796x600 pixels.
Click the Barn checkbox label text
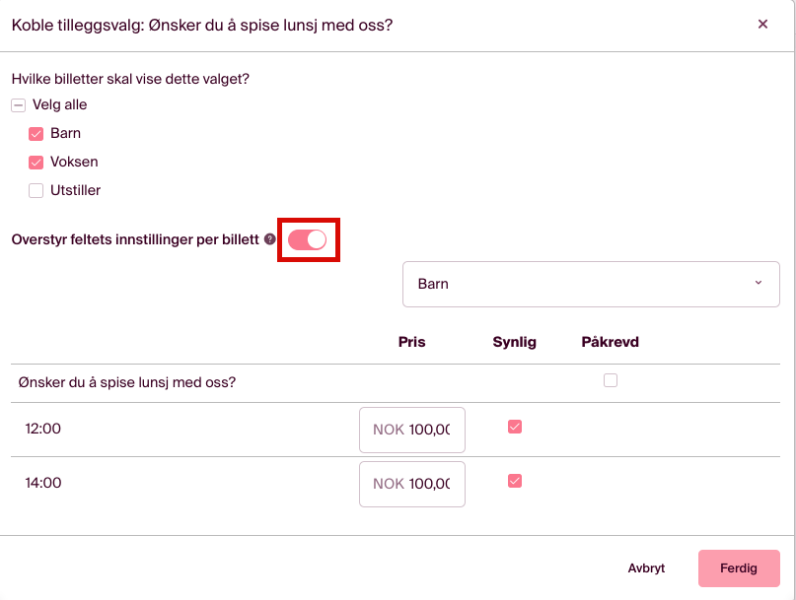[x=66, y=134]
